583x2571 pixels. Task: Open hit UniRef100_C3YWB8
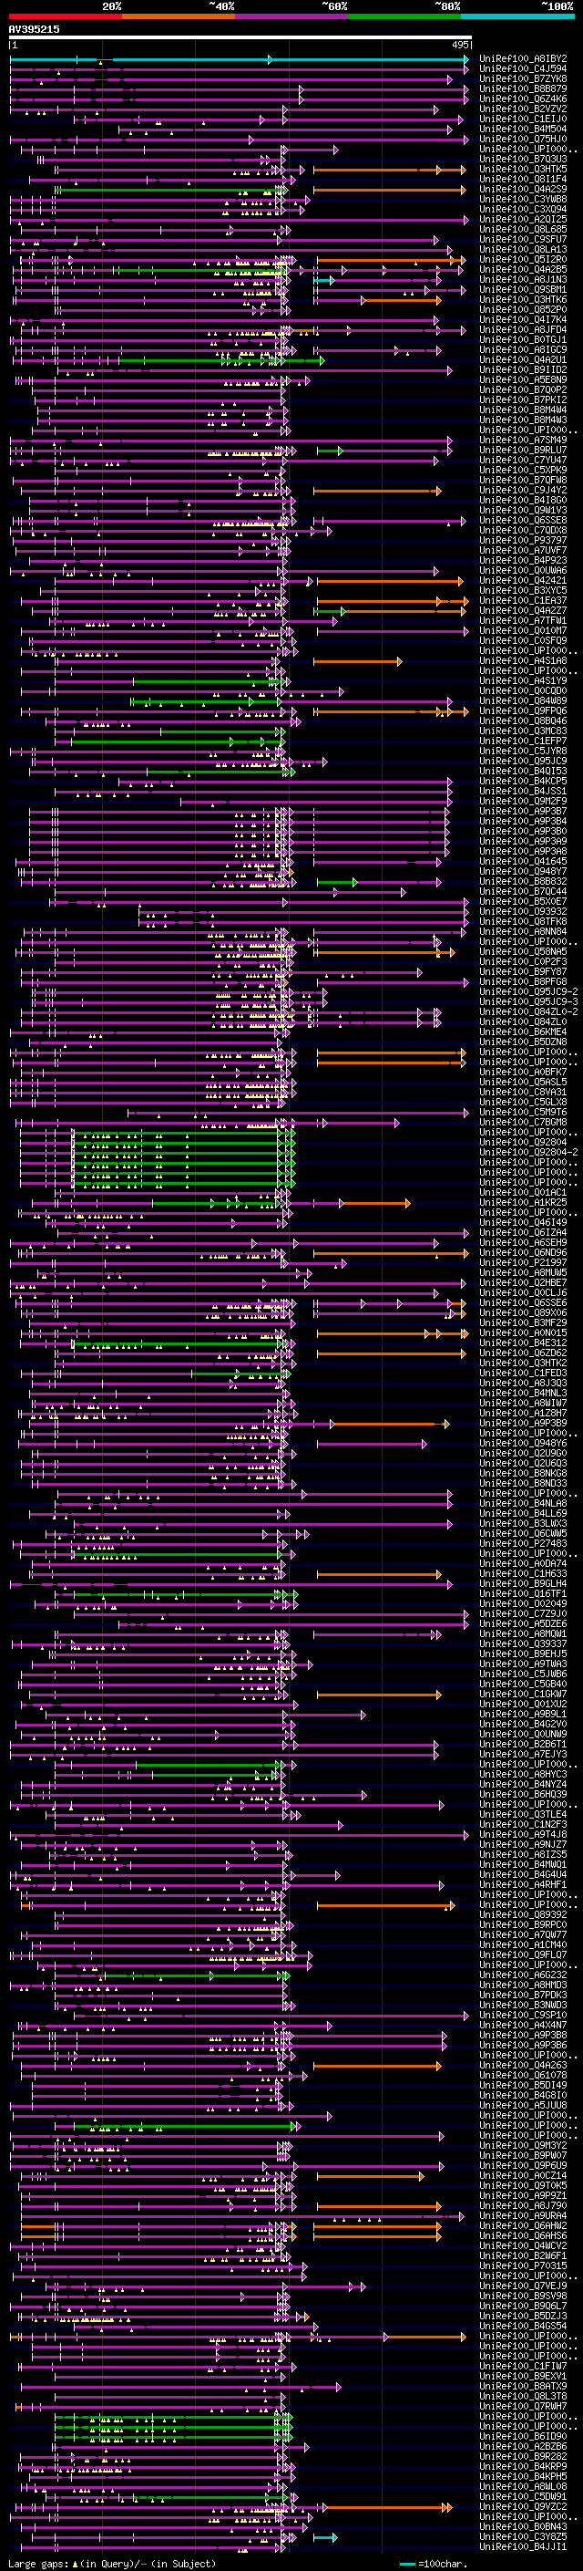click(x=523, y=199)
